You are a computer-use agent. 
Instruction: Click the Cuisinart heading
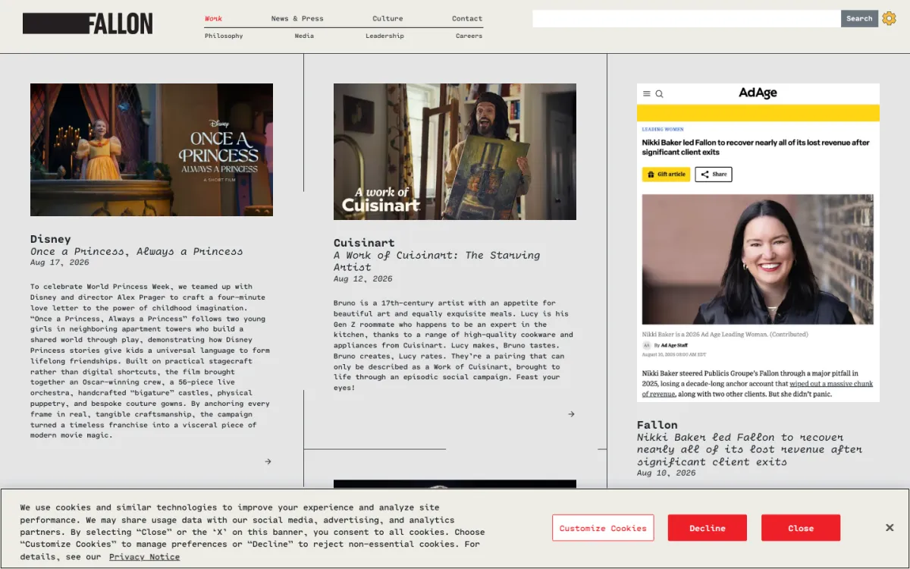coord(365,243)
